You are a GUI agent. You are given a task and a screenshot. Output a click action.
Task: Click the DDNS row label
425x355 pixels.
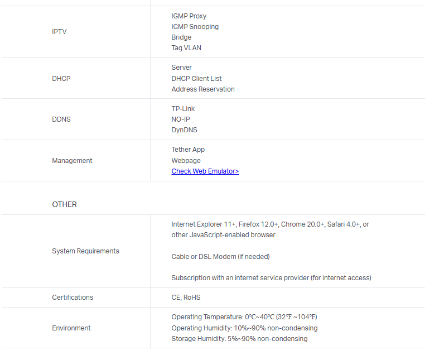(x=61, y=119)
